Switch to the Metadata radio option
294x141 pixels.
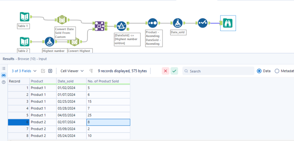tap(277, 71)
